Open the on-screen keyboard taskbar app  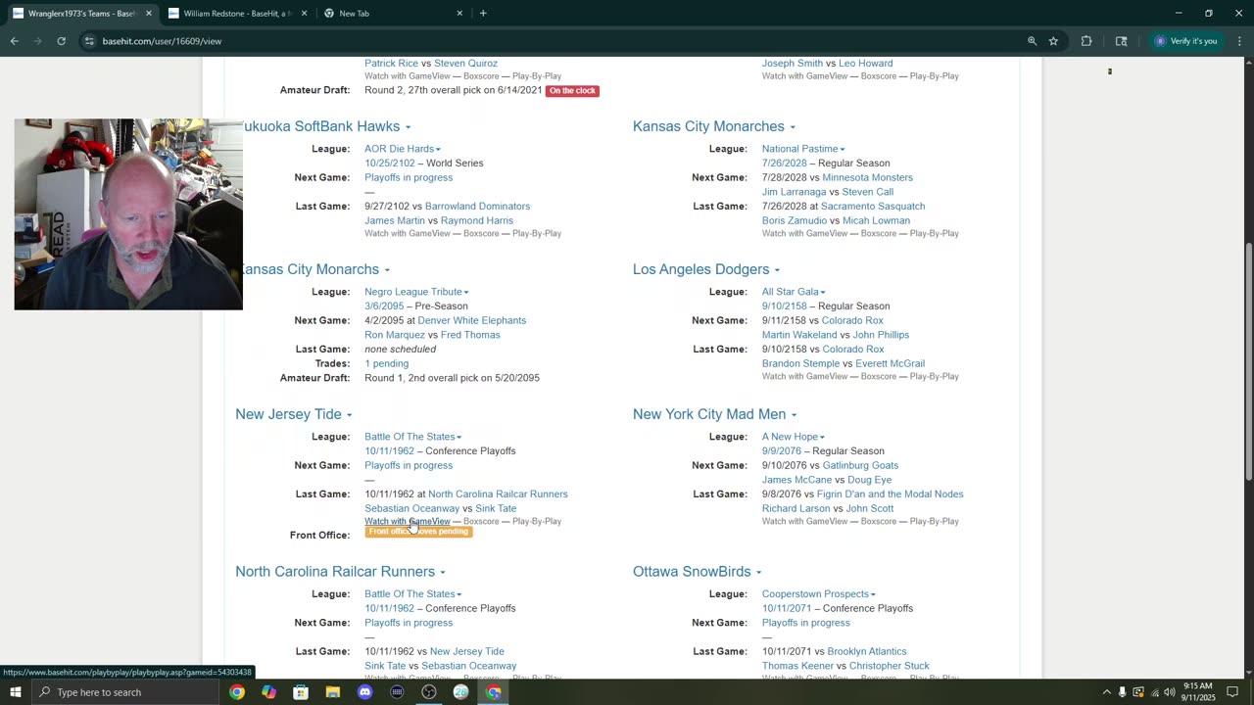(397, 692)
